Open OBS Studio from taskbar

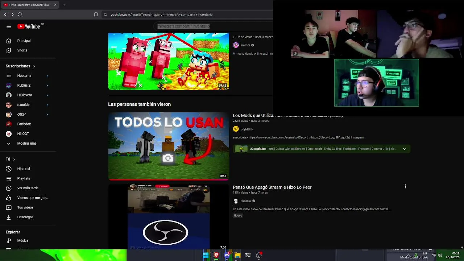(259, 255)
